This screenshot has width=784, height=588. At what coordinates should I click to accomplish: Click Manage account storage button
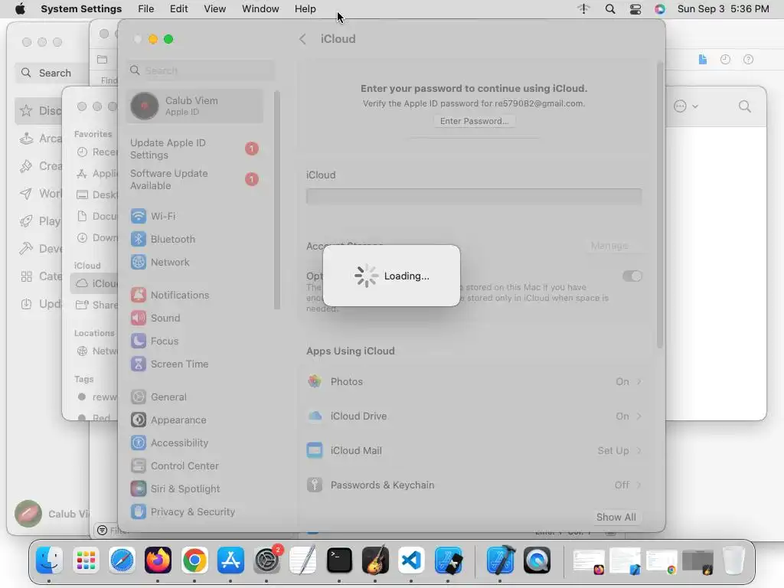point(609,246)
